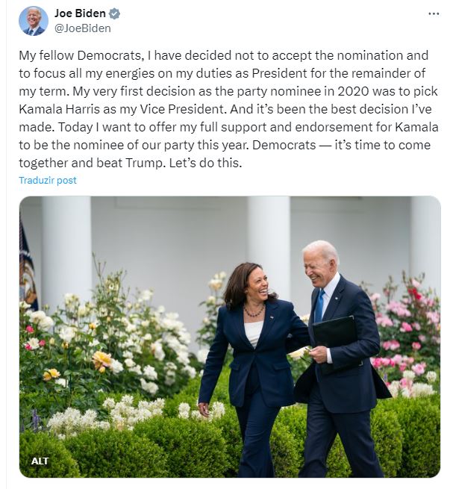Click Harris's necklace in the photo
The height and width of the screenshot is (489, 450).
tap(254, 311)
